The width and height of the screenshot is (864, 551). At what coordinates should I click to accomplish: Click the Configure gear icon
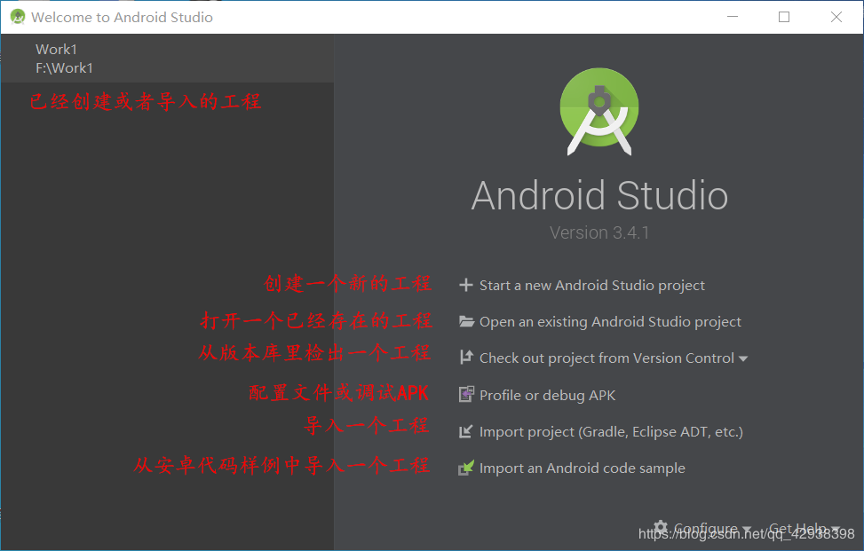(x=660, y=527)
